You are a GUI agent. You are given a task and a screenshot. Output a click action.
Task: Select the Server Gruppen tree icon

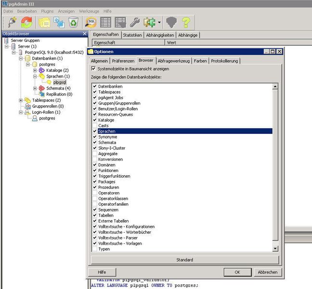click(x=6, y=40)
